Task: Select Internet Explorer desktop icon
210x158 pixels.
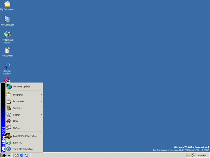Action: (7, 68)
